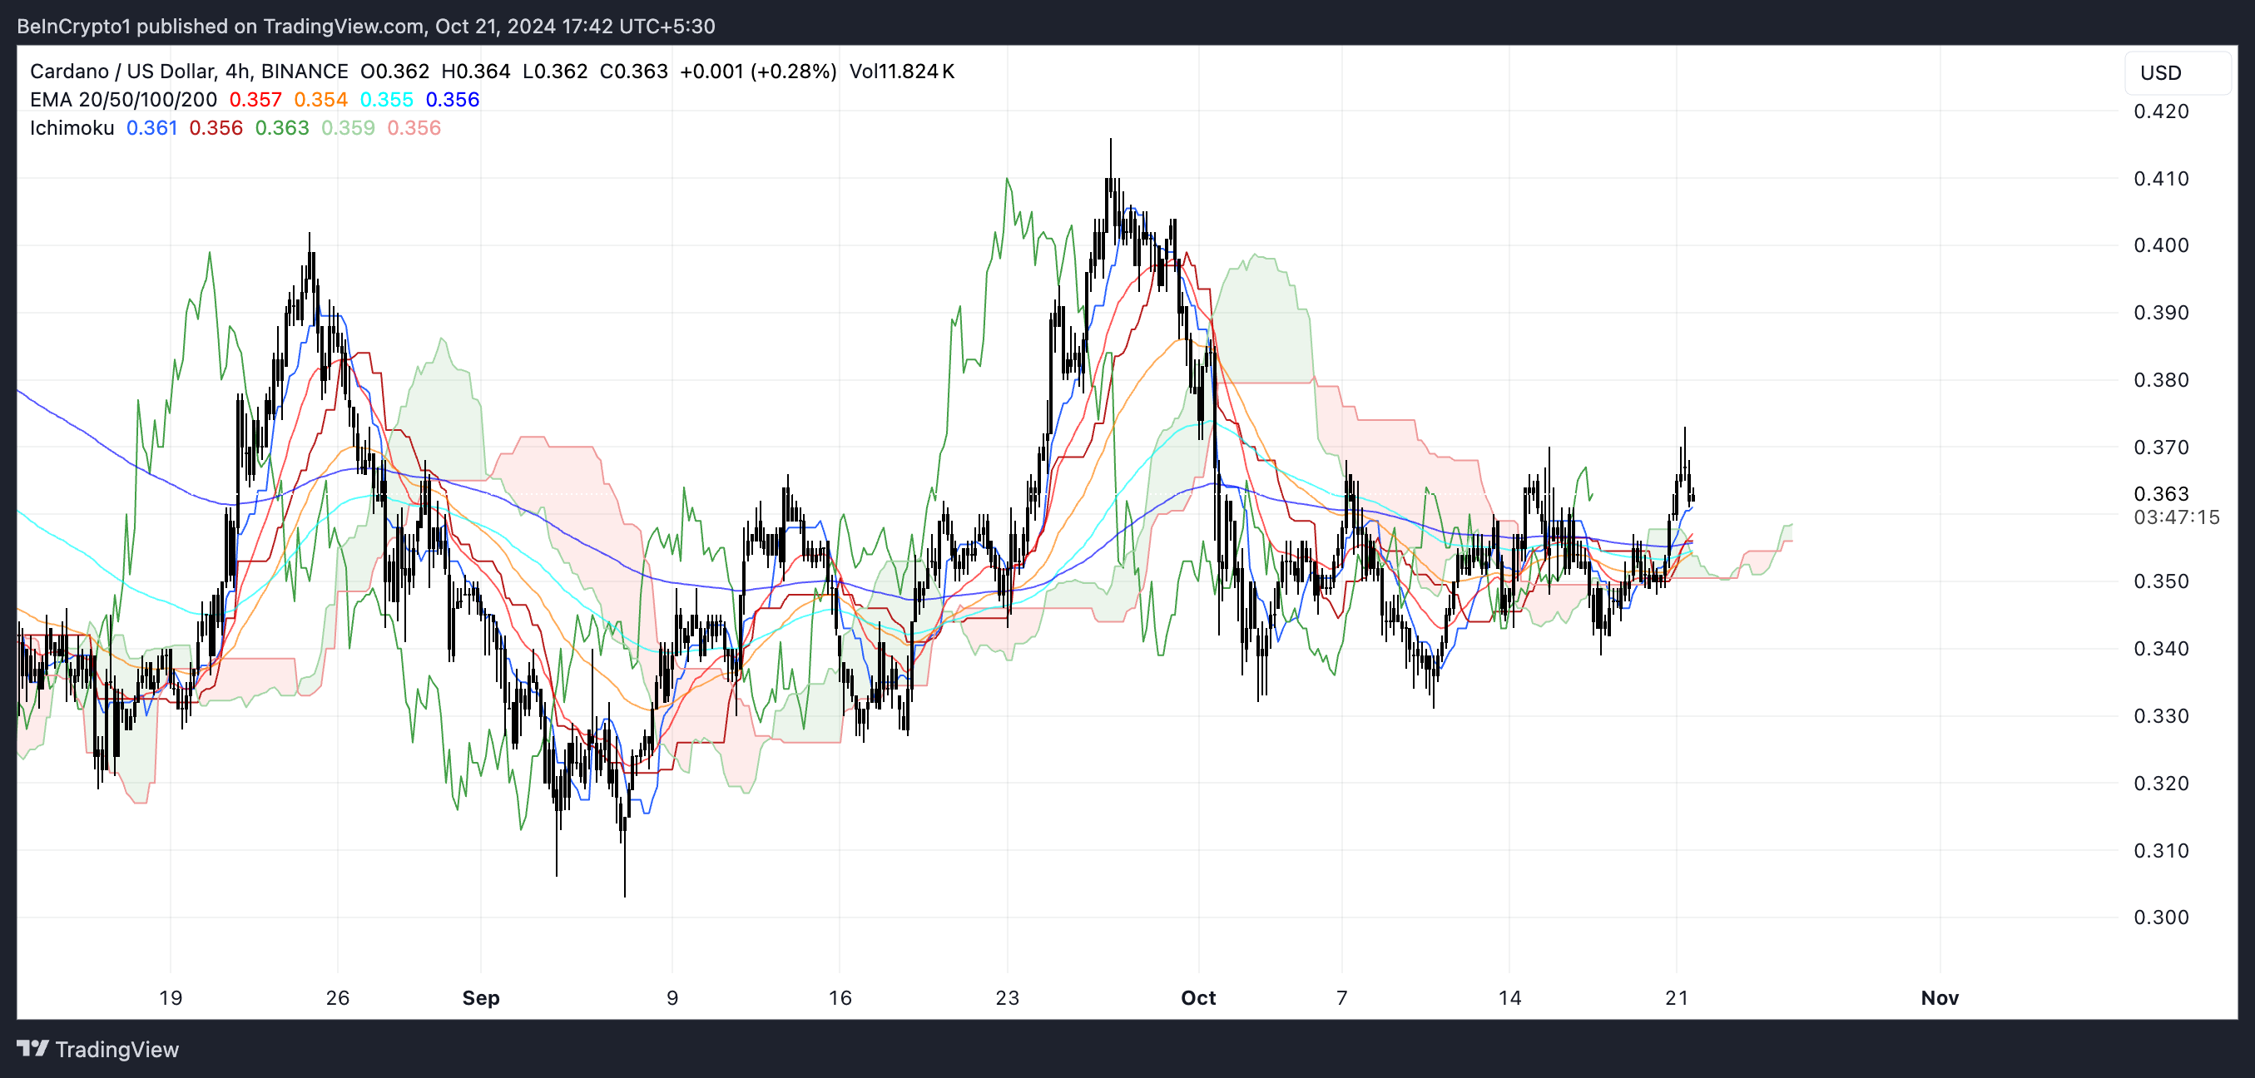
Task: Click the red EMA 20 value 0.357
Action: coord(255,100)
